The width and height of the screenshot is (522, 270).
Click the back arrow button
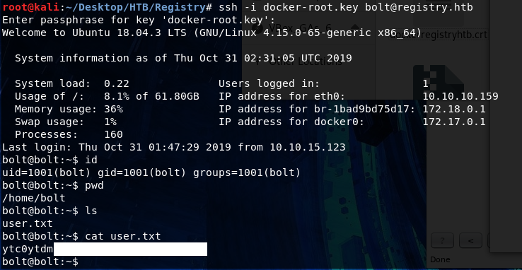[x=471, y=241]
